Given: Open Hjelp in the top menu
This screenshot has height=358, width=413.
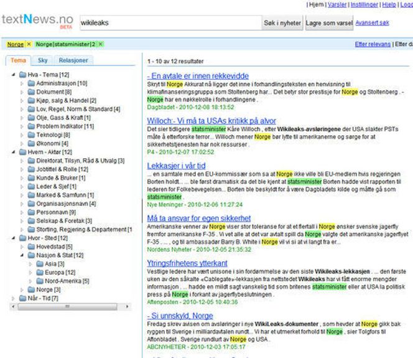Looking at the screenshot, I should pos(389,4).
